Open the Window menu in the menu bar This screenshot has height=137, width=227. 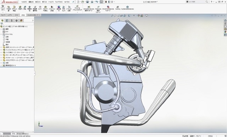tap(59, 2)
